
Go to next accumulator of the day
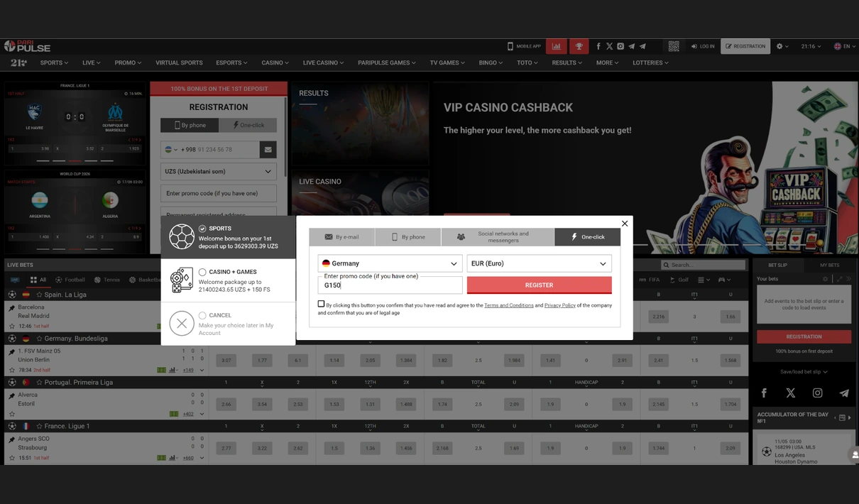pos(850,417)
